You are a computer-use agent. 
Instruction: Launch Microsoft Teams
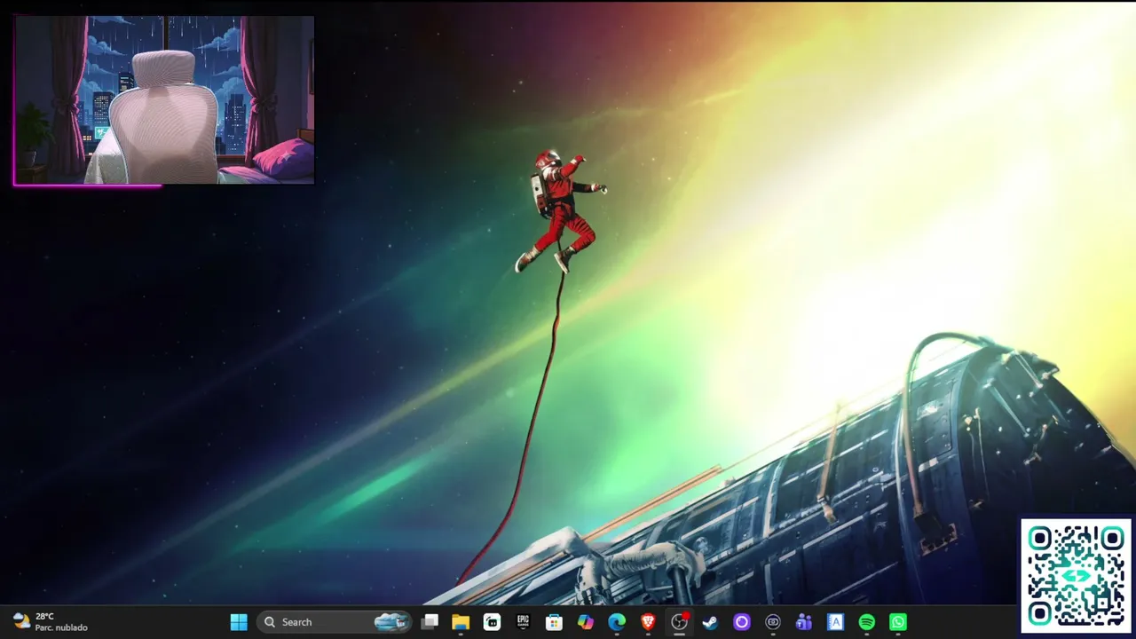coord(804,622)
